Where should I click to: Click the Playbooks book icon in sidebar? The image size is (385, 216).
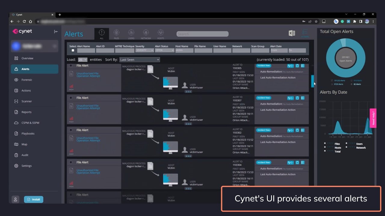16,133
